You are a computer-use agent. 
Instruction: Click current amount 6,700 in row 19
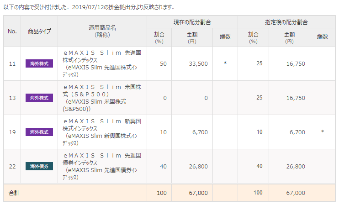pos(200,132)
